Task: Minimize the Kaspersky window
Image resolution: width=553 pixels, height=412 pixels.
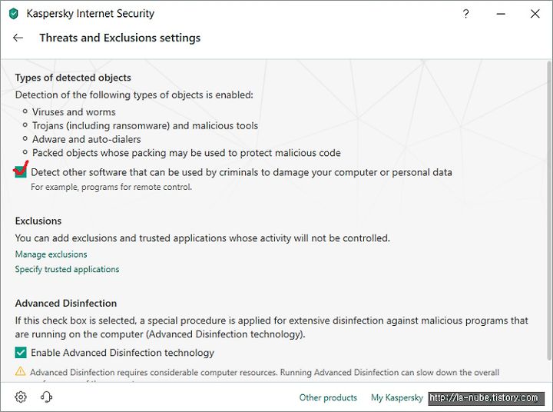Action: [501, 14]
